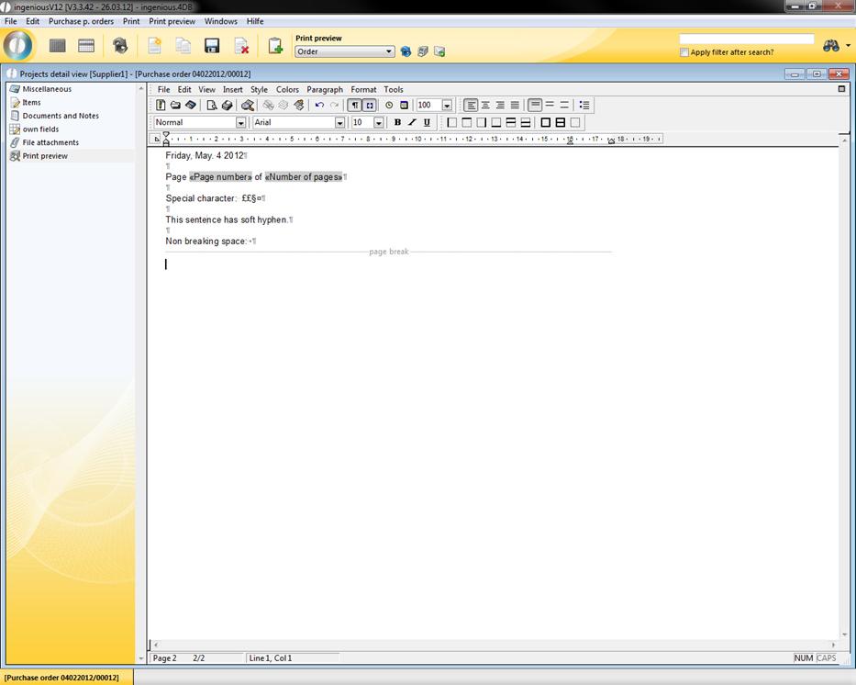Click the print icon in editor toolbar
The image size is (856, 685).
(x=227, y=106)
